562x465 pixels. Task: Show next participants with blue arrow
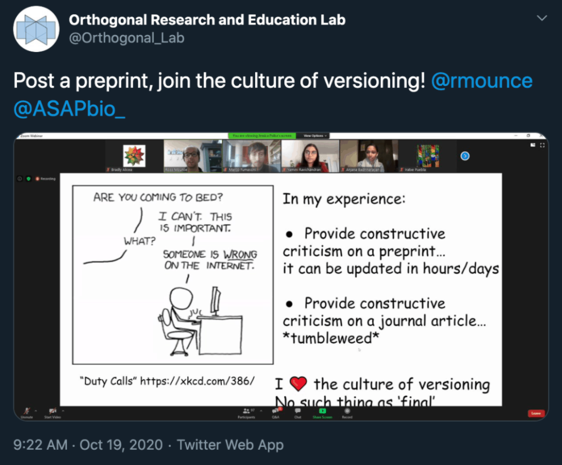click(x=465, y=156)
